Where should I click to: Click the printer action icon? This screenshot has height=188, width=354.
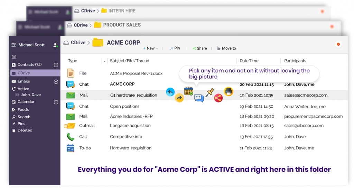coord(229,91)
